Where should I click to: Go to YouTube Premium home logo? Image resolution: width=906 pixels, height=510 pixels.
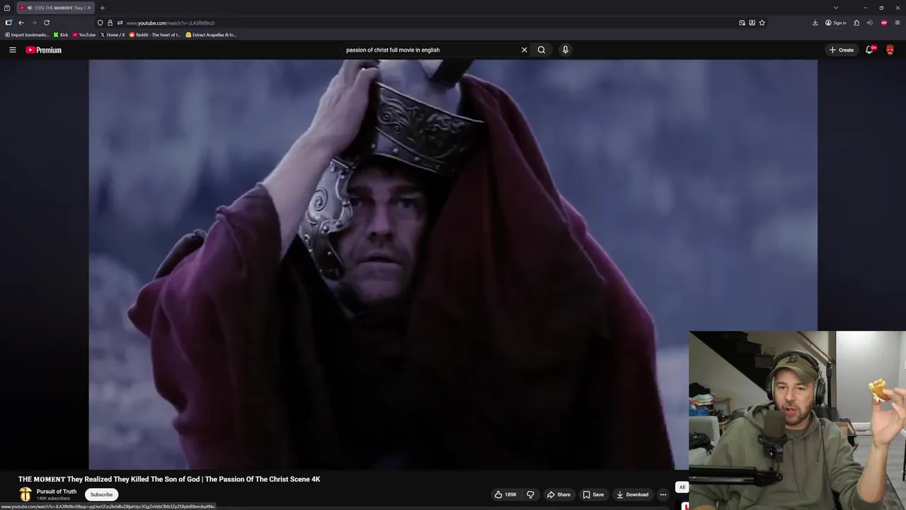(44, 50)
